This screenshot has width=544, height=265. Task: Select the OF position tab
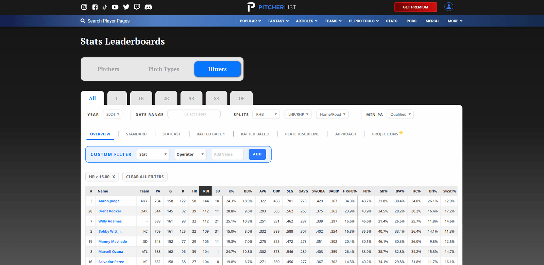pyautogui.click(x=241, y=98)
